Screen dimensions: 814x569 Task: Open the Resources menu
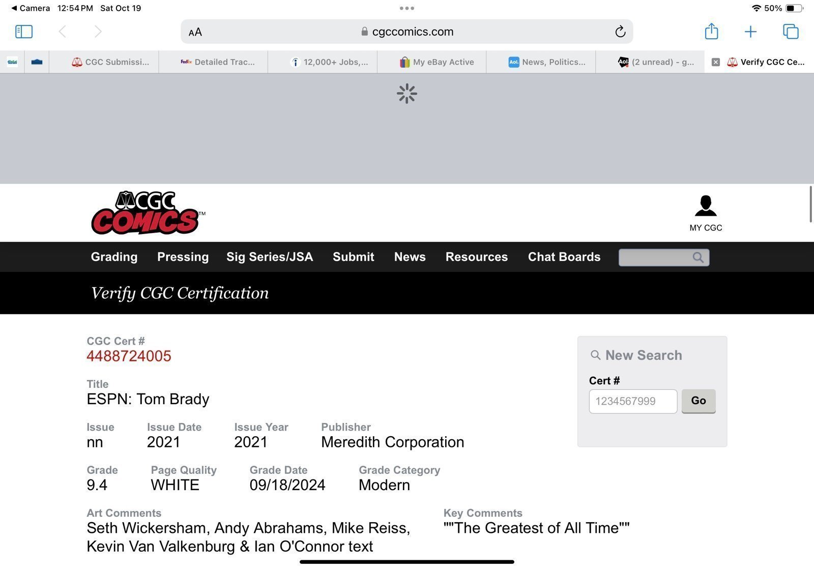tap(477, 257)
